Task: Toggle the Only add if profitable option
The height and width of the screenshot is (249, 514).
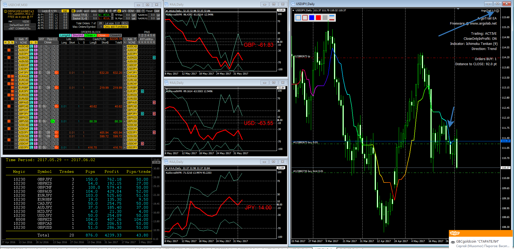Action: click(x=116, y=27)
